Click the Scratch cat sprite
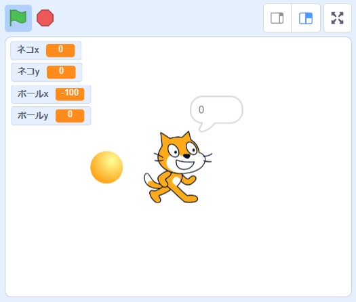The width and height of the screenshot is (356, 302). (x=178, y=167)
